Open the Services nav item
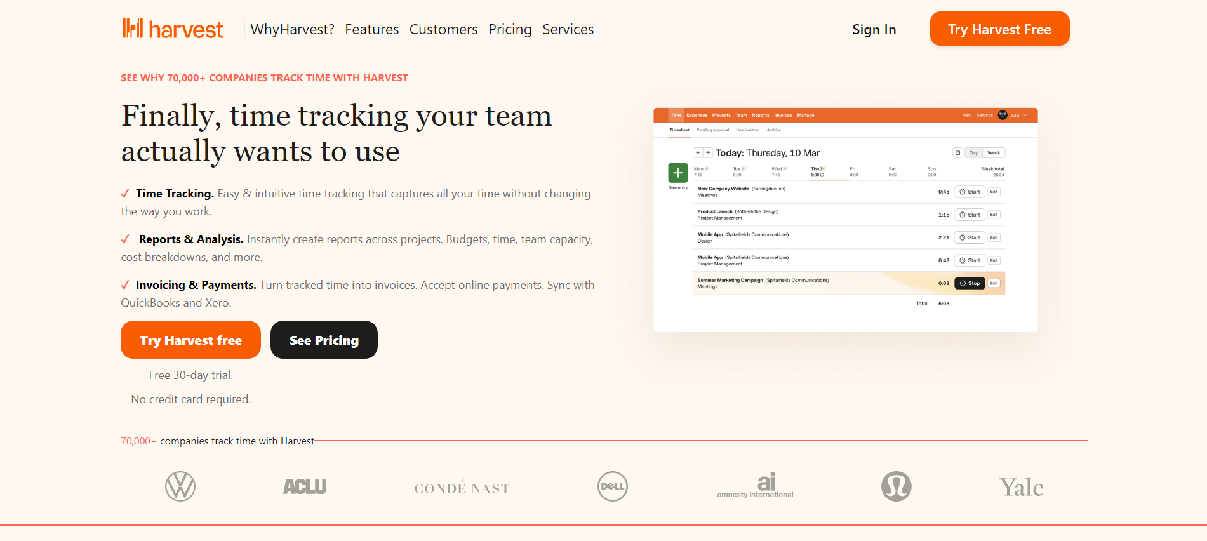 (x=568, y=30)
